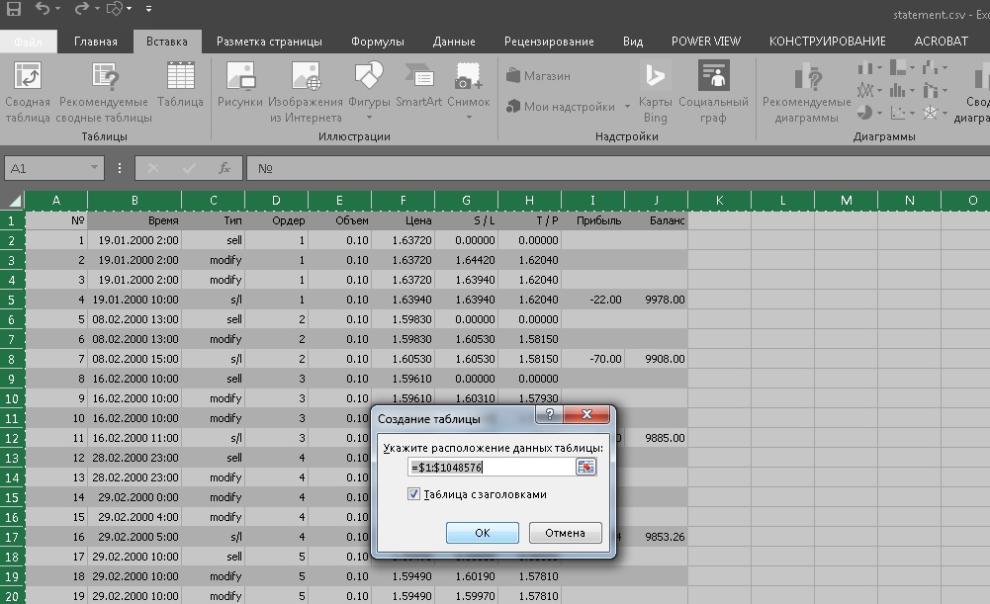Click the Select All corner of the sheet
990x604 pixels.
(13, 201)
